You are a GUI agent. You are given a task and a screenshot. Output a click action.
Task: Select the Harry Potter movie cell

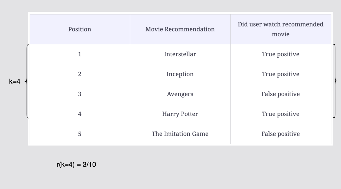pos(180,114)
